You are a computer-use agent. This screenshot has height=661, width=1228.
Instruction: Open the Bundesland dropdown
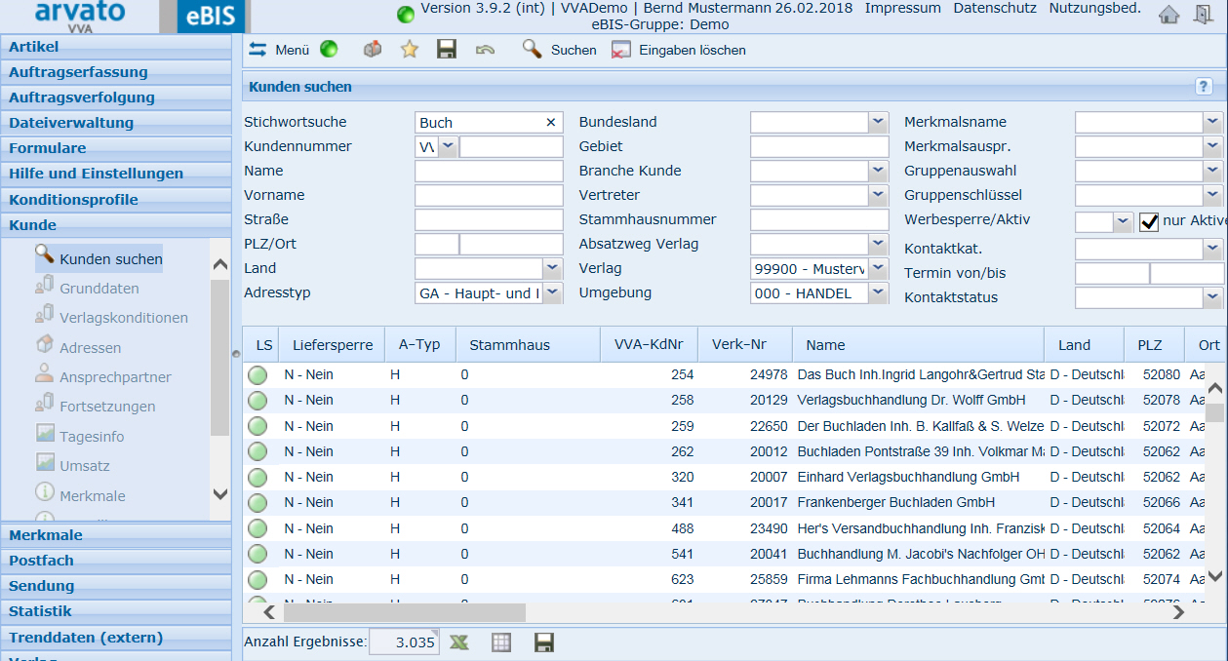(x=878, y=122)
